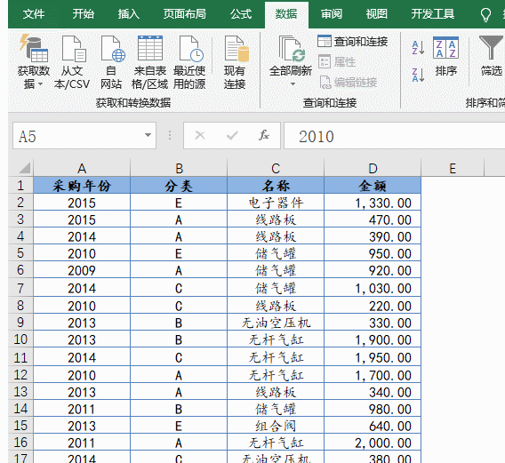Open the 排序 (Sort) dialog
The image size is (505, 463).
445,57
